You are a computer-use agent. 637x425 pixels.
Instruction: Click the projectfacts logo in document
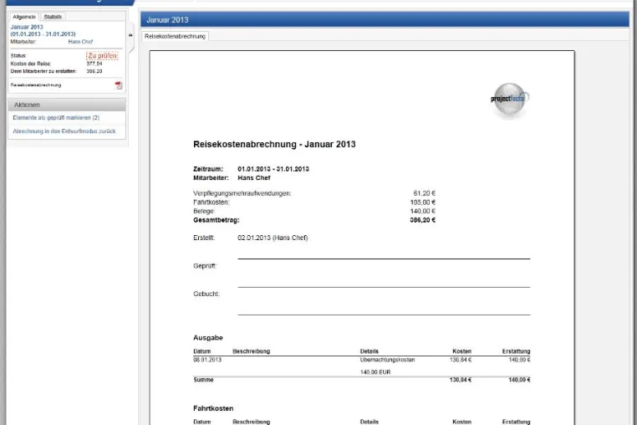point(510,100)
